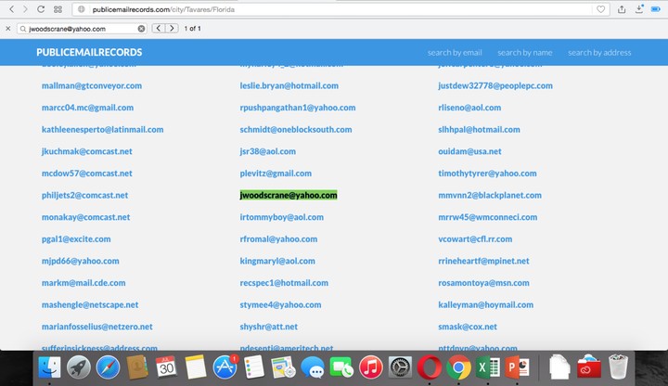
Task: Go to previous find match
Action: point(159,28)
